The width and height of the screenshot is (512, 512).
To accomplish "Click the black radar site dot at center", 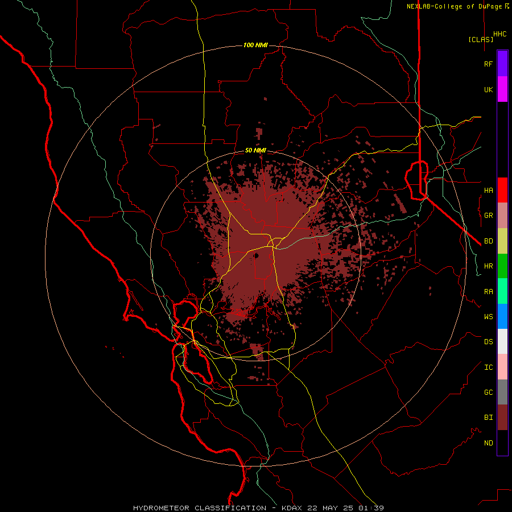I will click(x=257, y=255).
